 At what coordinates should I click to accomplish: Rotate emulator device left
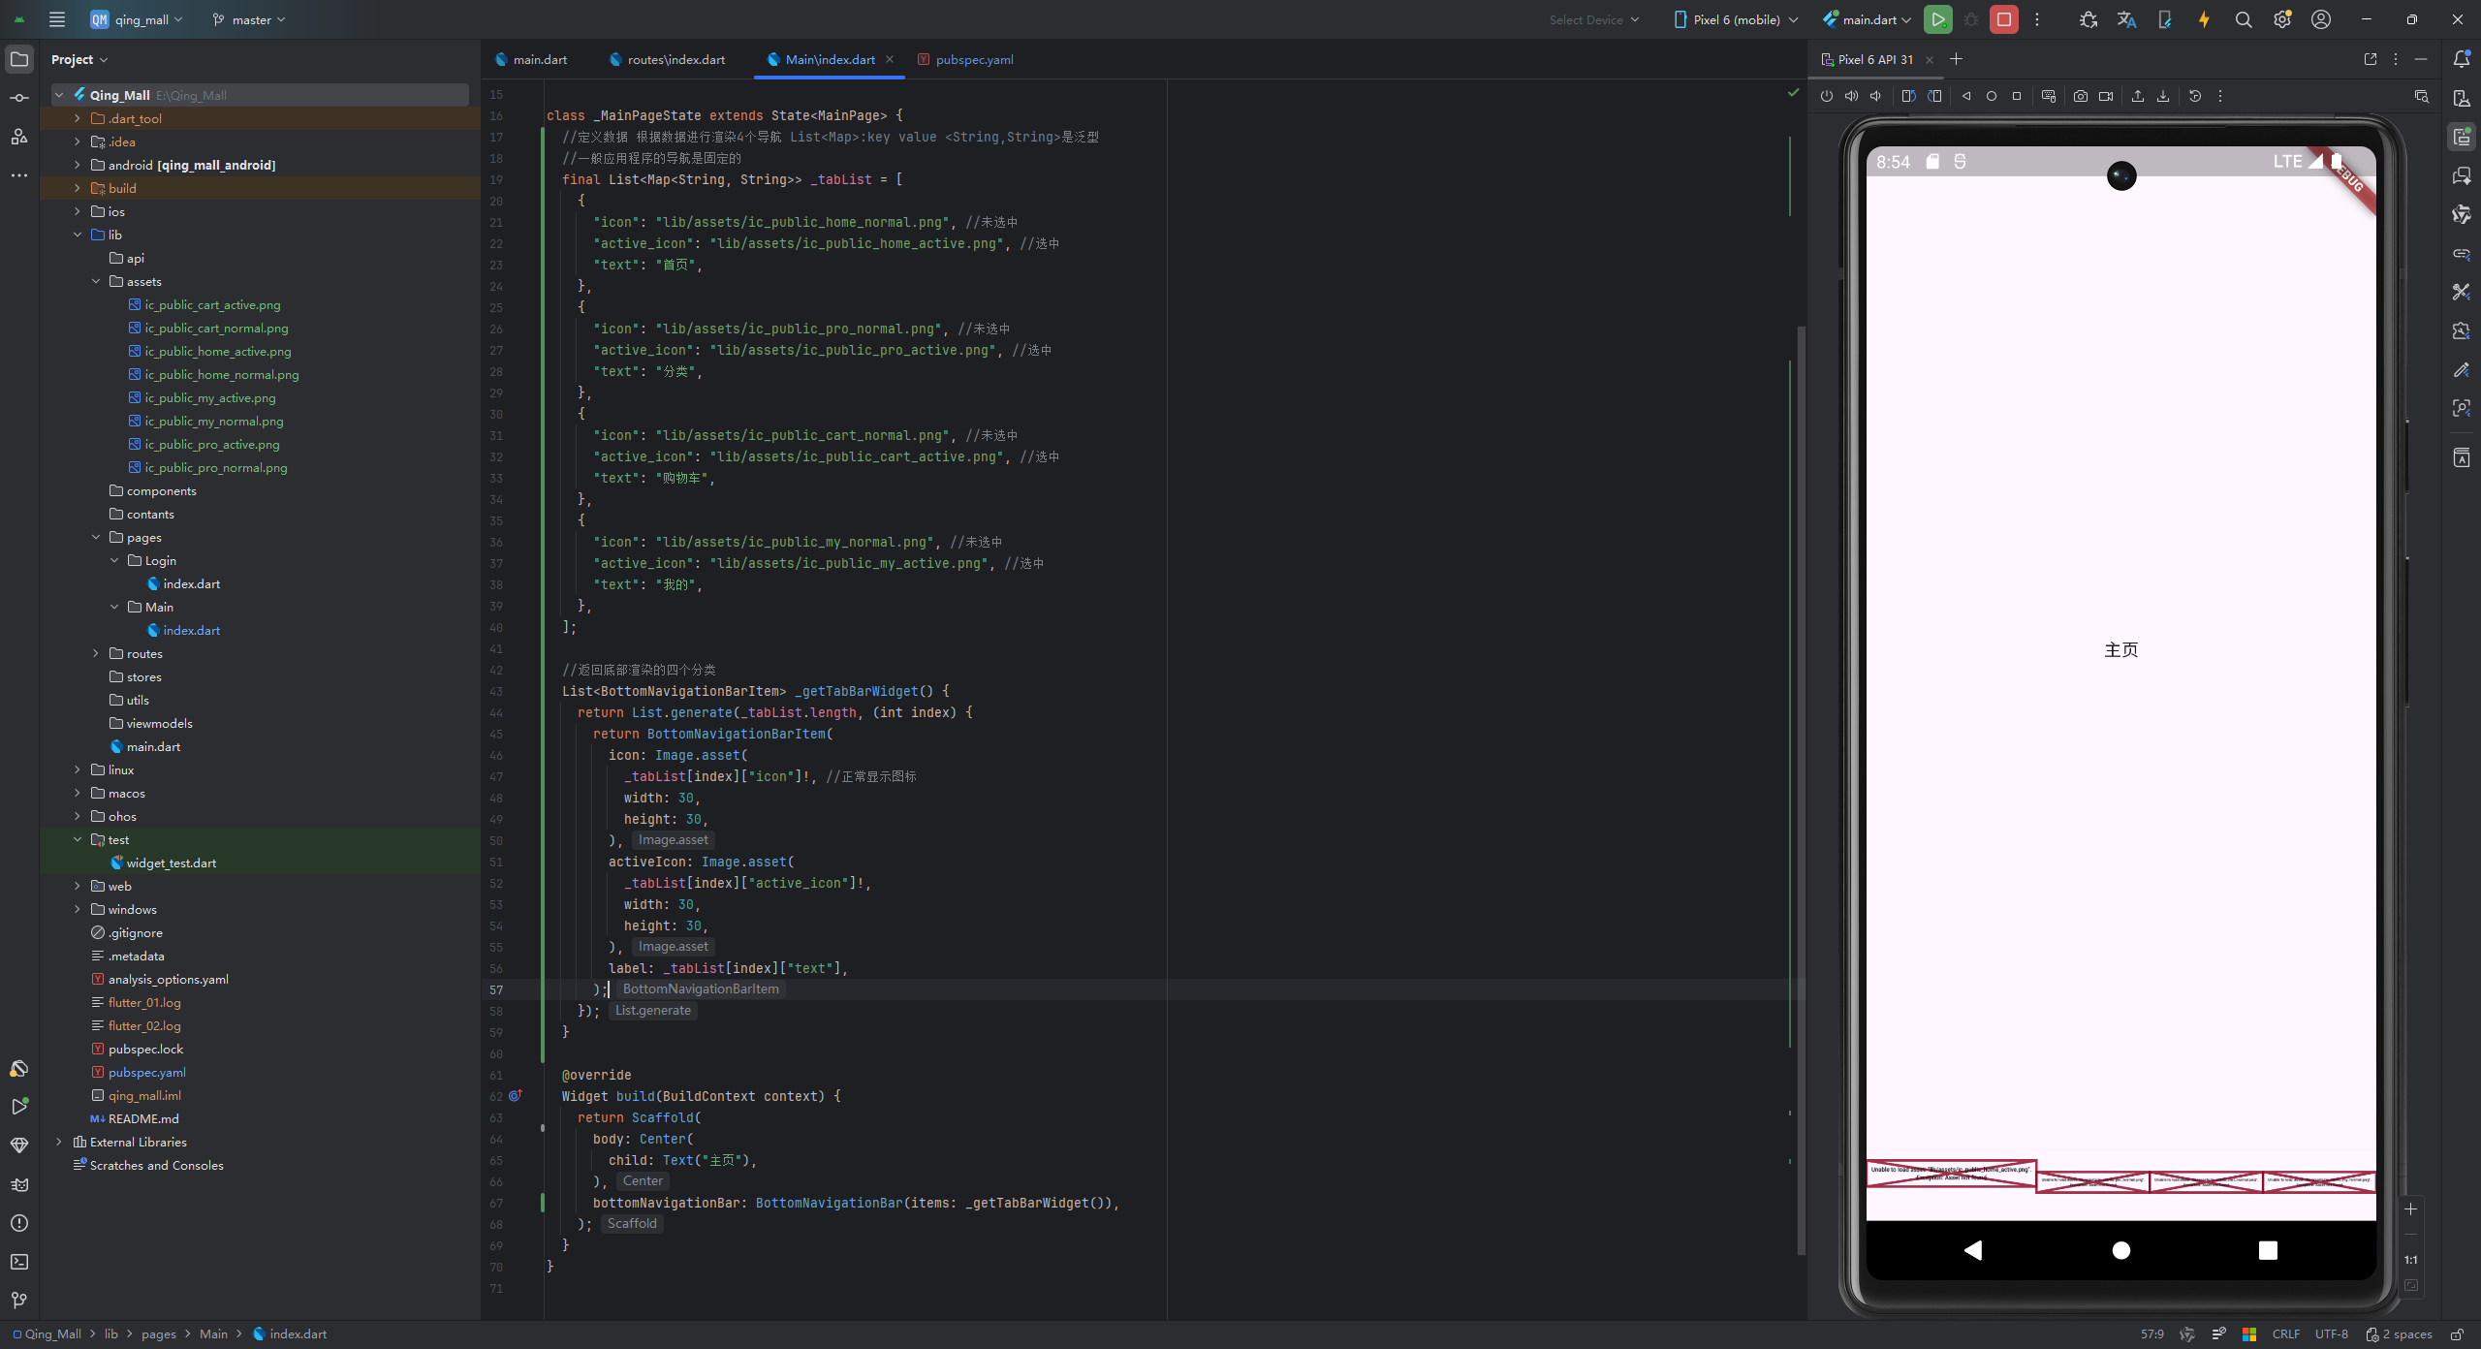(1908, 96)
